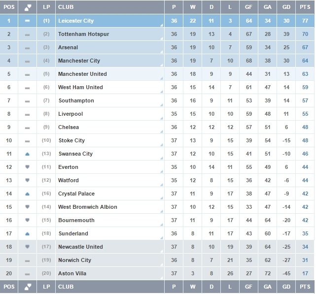Screen dimensions: 317x294
Task: Select the West Bromwich Albion club name
Action: point(88,207)
